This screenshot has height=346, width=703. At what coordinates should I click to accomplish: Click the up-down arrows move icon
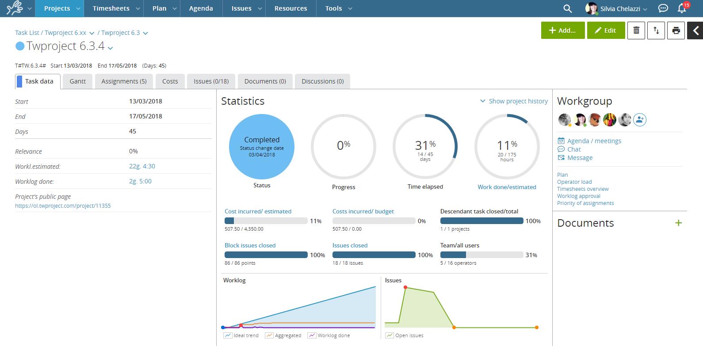[656, 30]
